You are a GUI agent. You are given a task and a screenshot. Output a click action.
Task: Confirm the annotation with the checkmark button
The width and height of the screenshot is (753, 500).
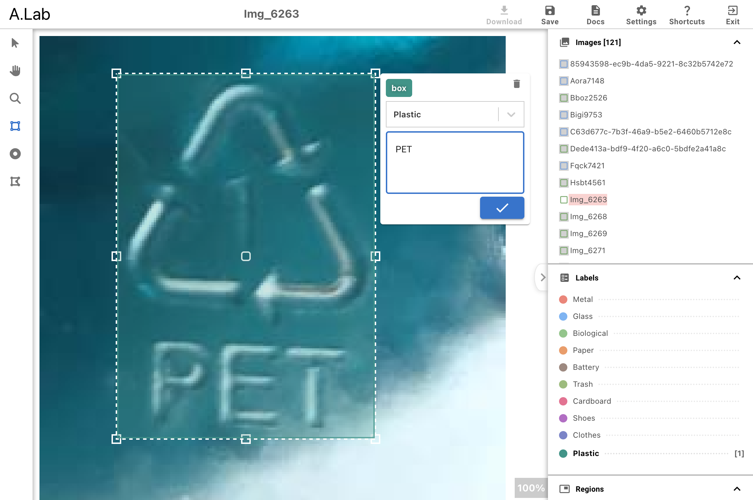(502, 208)
